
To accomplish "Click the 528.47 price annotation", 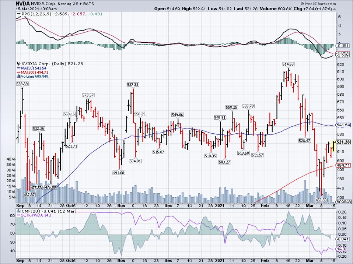I will (x=304, y=141).
